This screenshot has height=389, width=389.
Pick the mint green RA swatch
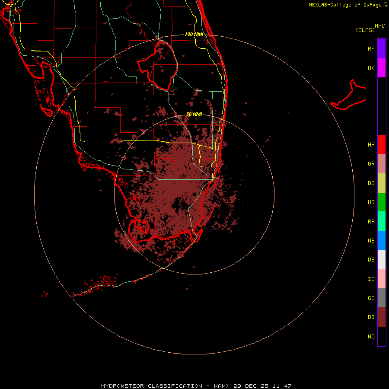382,221
